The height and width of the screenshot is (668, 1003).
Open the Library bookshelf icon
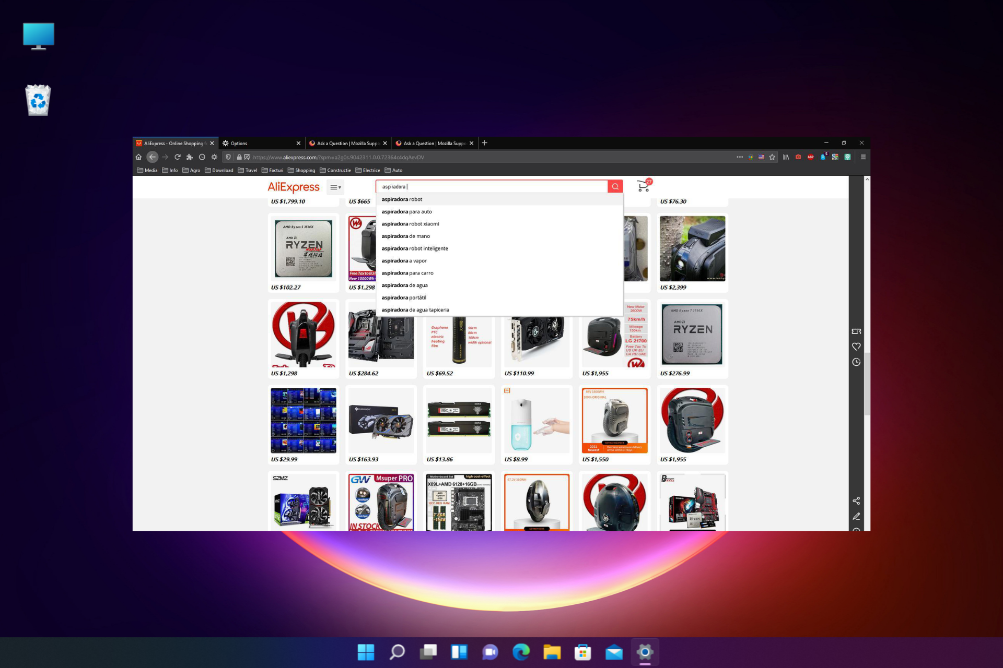[x=786, y=157]
